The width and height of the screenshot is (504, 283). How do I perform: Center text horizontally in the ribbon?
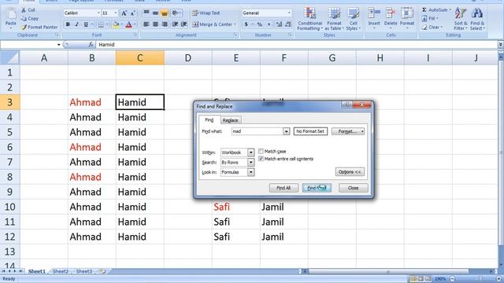(x=155, y=24)
